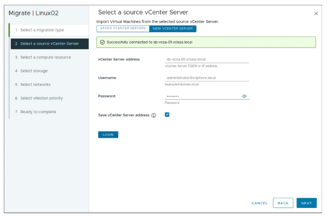Cancel the migration wizard
Viewport: 327px width, 217px height.
click(x=259, y=203)
